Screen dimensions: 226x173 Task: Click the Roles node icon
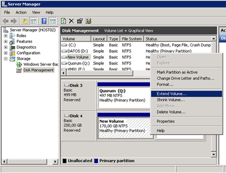click(x=12, y=36)
